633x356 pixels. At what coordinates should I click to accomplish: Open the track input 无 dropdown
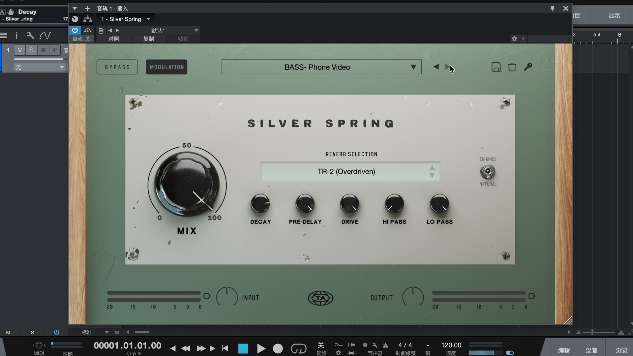[x=40, y=67]
